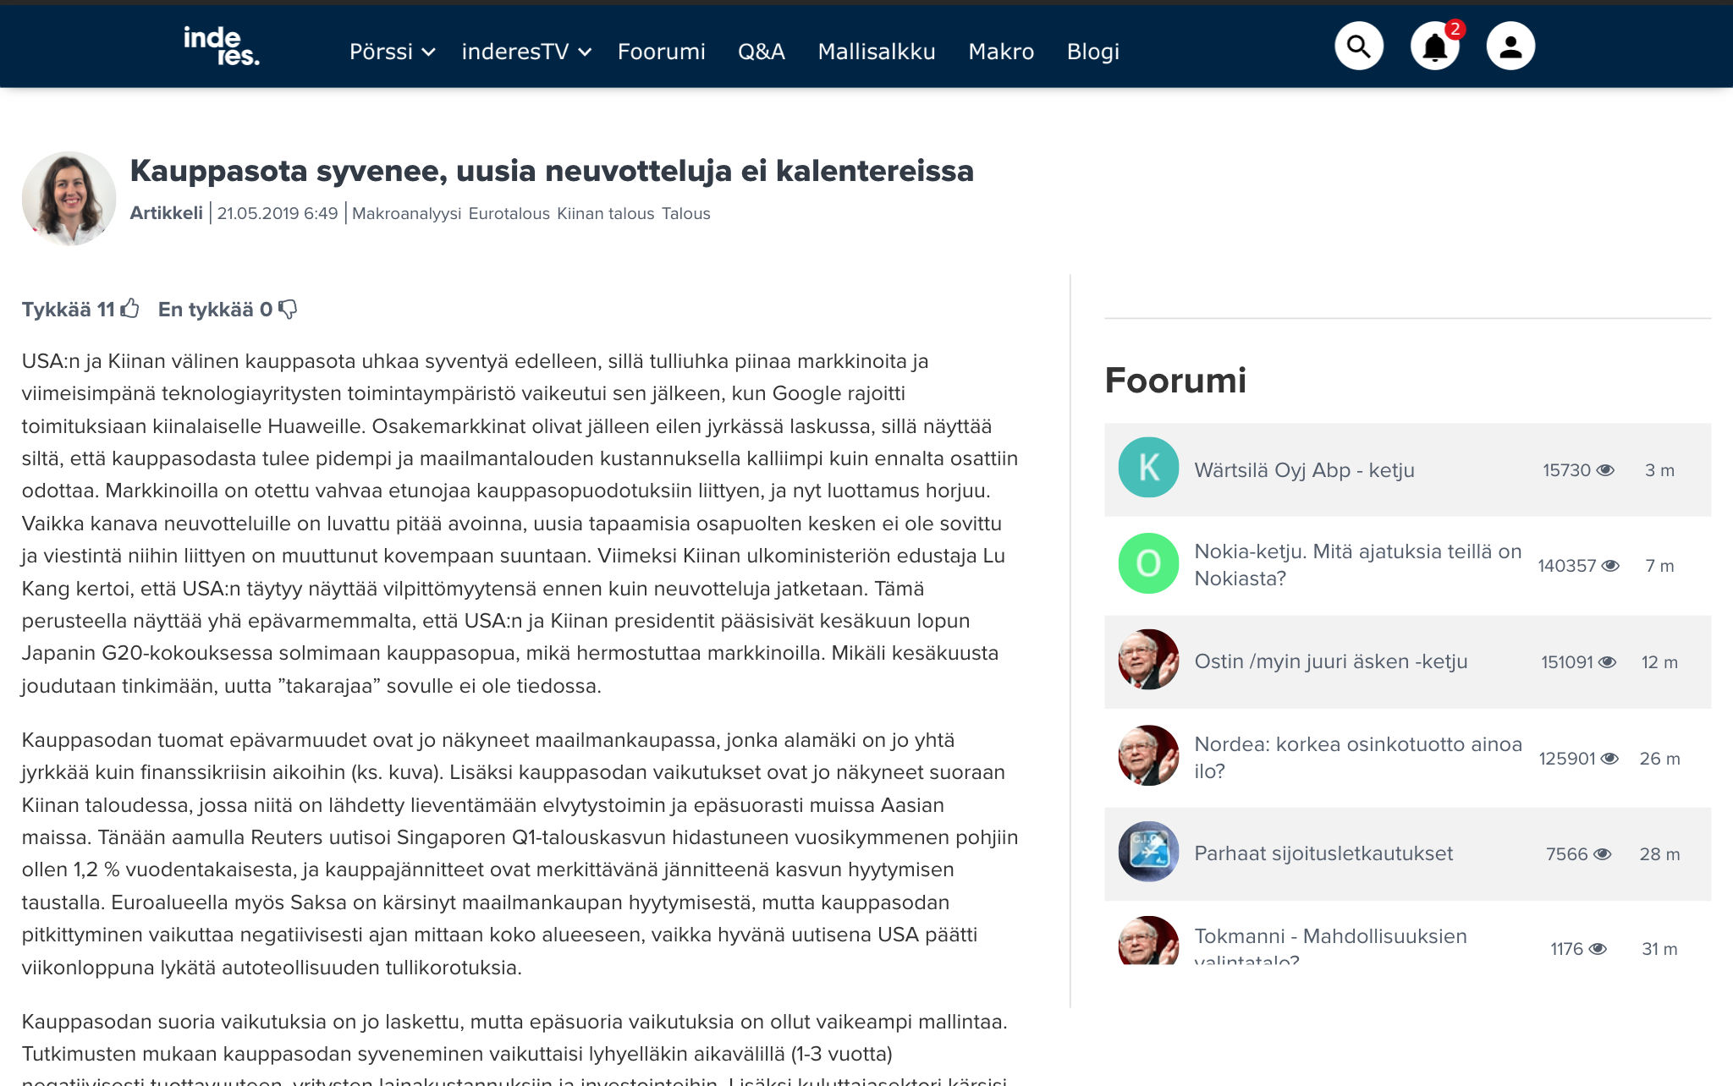Screen dimensions: 1733x1086
Task: Open the Ostin /myin juuri äsken -ketju thread
Action: pyautogui.click(x=1331, y=661)
